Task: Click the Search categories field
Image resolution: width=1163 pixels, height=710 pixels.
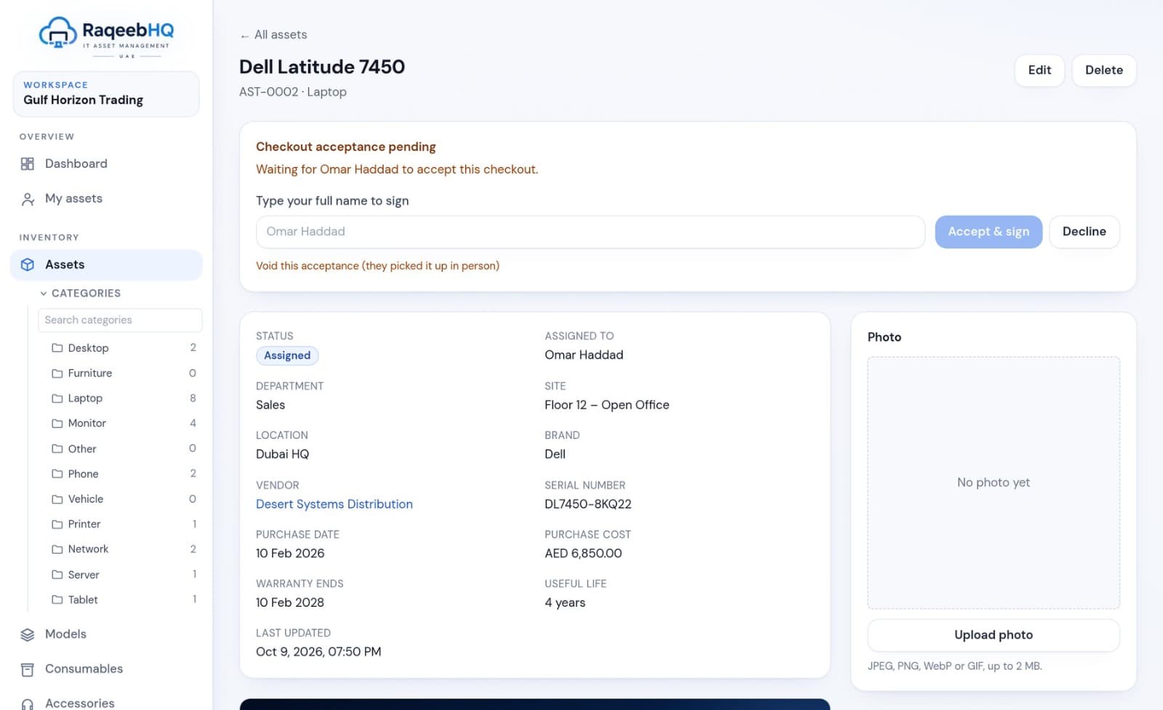Action: coord(120,320)
